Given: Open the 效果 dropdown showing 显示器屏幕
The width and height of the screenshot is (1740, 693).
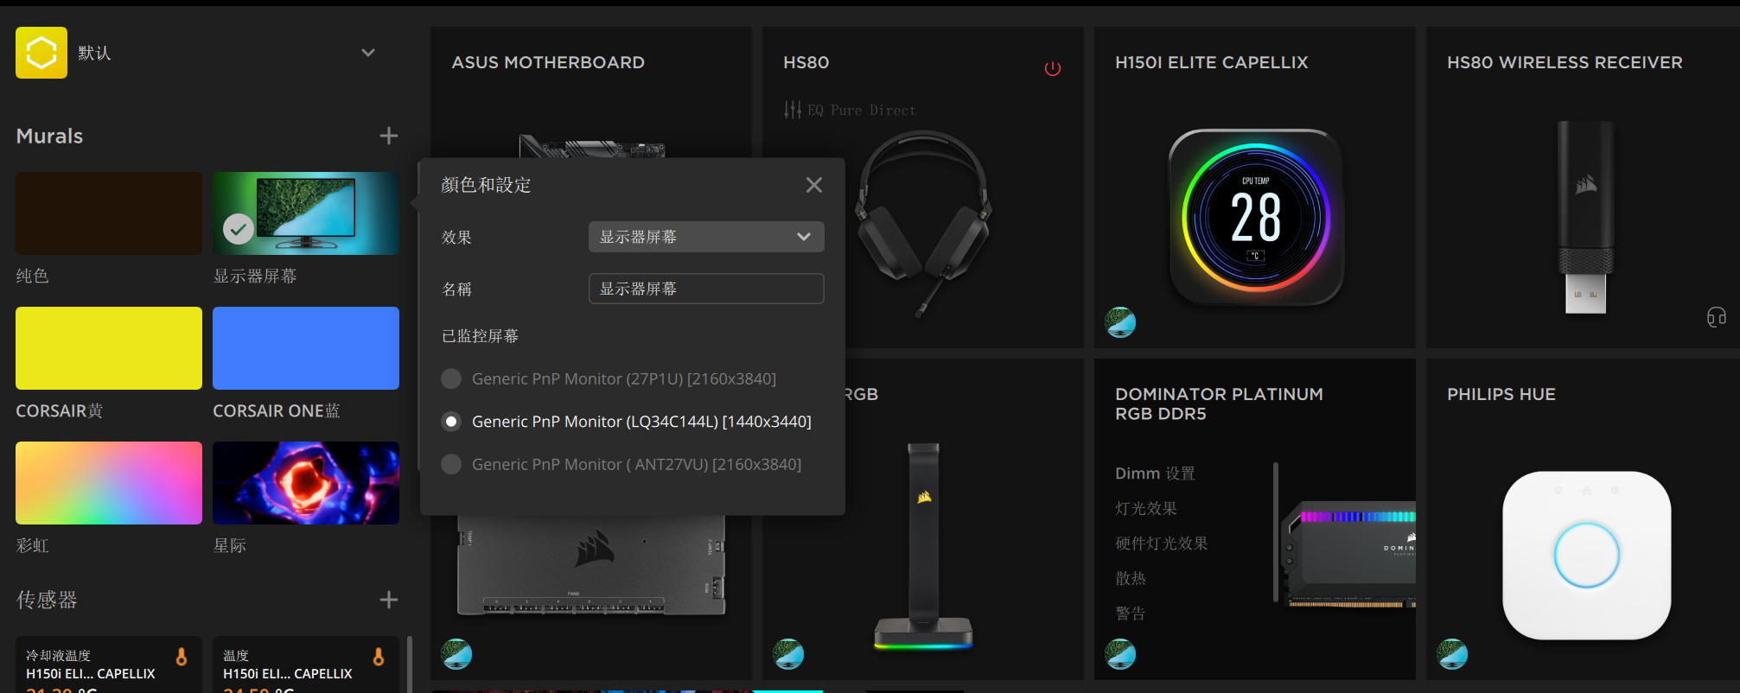Looking at the screenshot, I should click(x=706, y=237).
